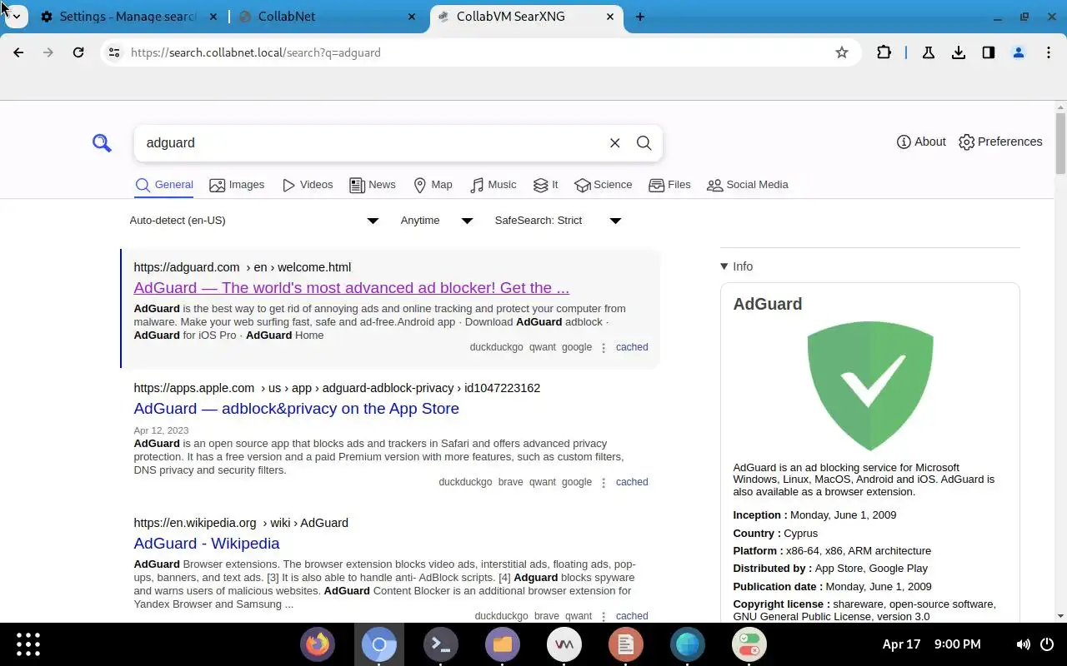The width and height of the screenshot is (1067, 666).
Task: Open Preferences
Action: [1000, 142]
